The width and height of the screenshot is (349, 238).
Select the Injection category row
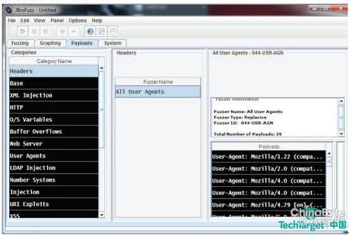tap(54, 192)
